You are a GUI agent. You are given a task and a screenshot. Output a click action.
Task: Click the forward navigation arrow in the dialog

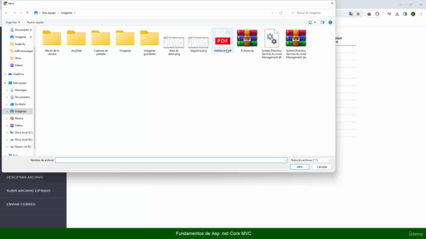[14, 13]
